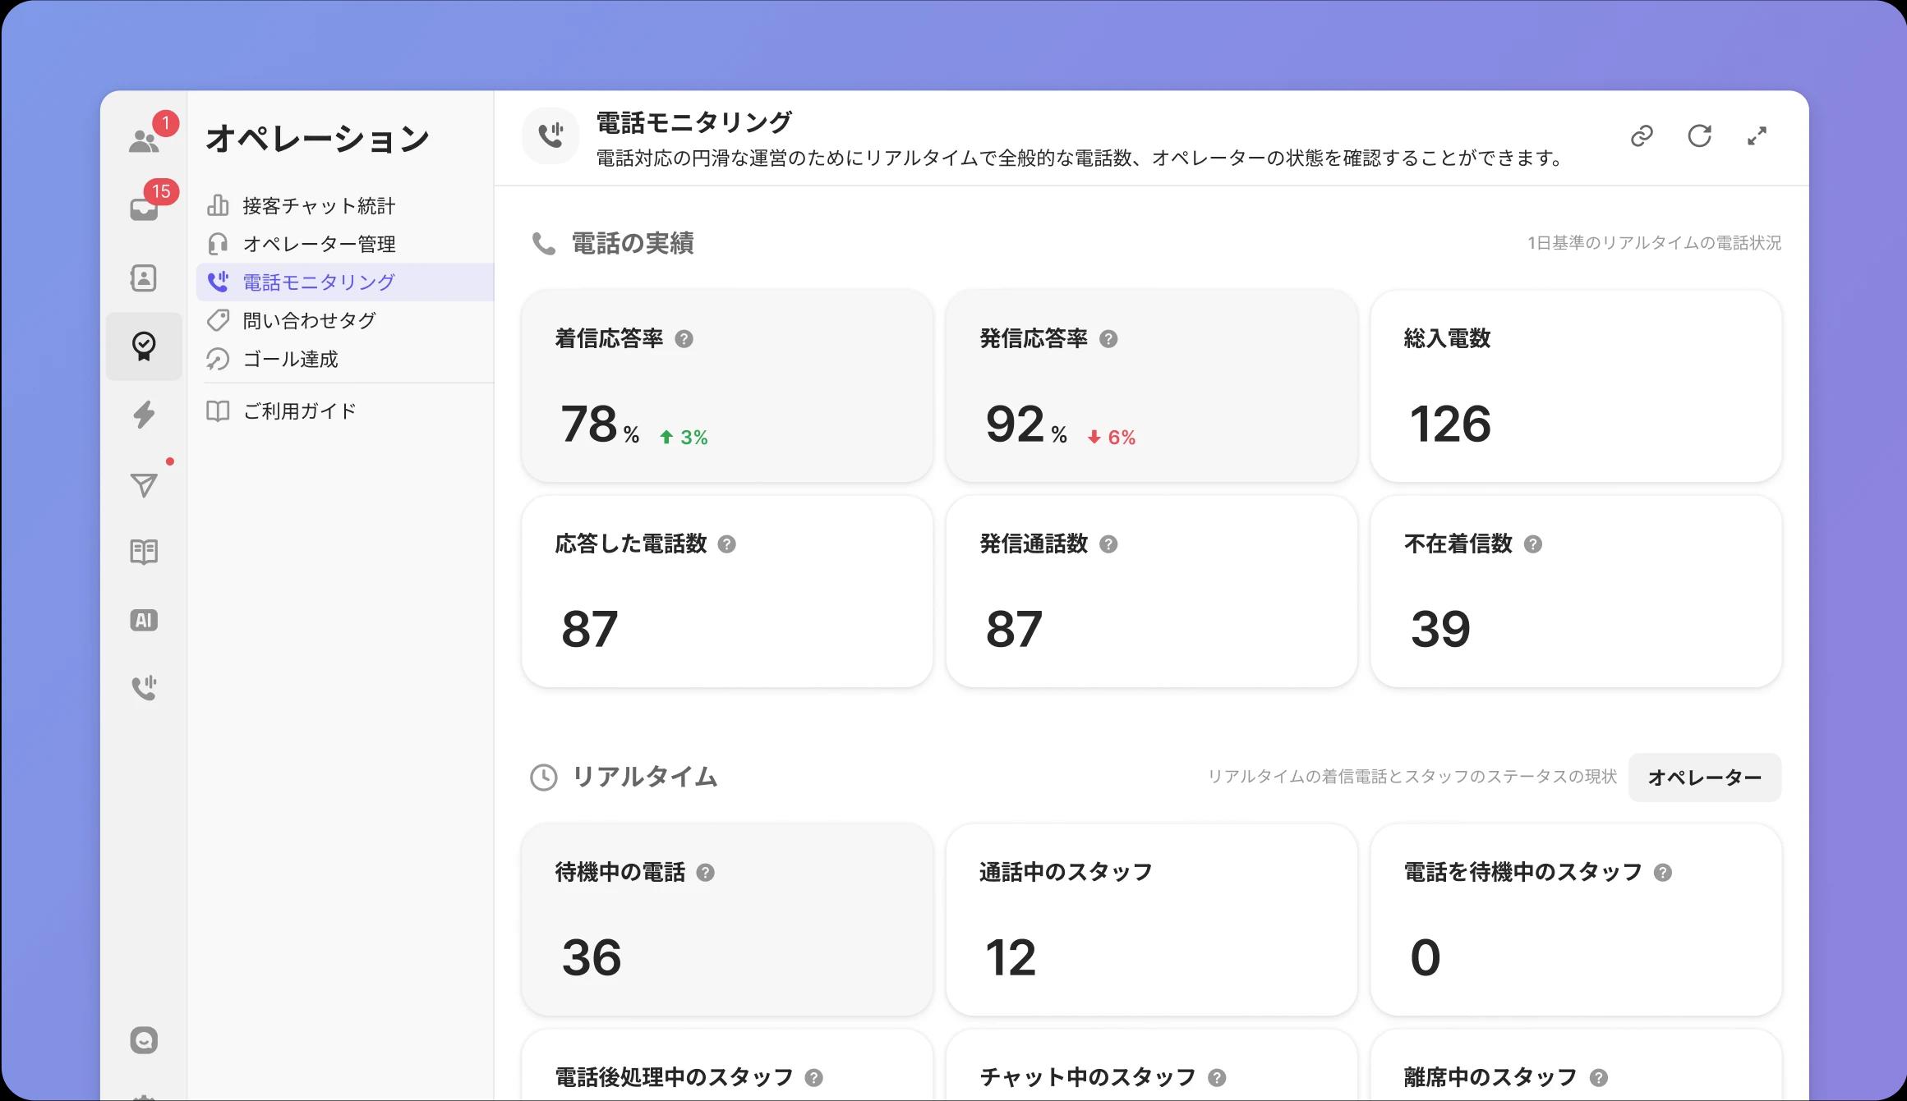Image resolution: width=1907 pixels, height=1101 pixels.
Task: Click the refresh icon in header
Action: click(x=1699, y=135)
